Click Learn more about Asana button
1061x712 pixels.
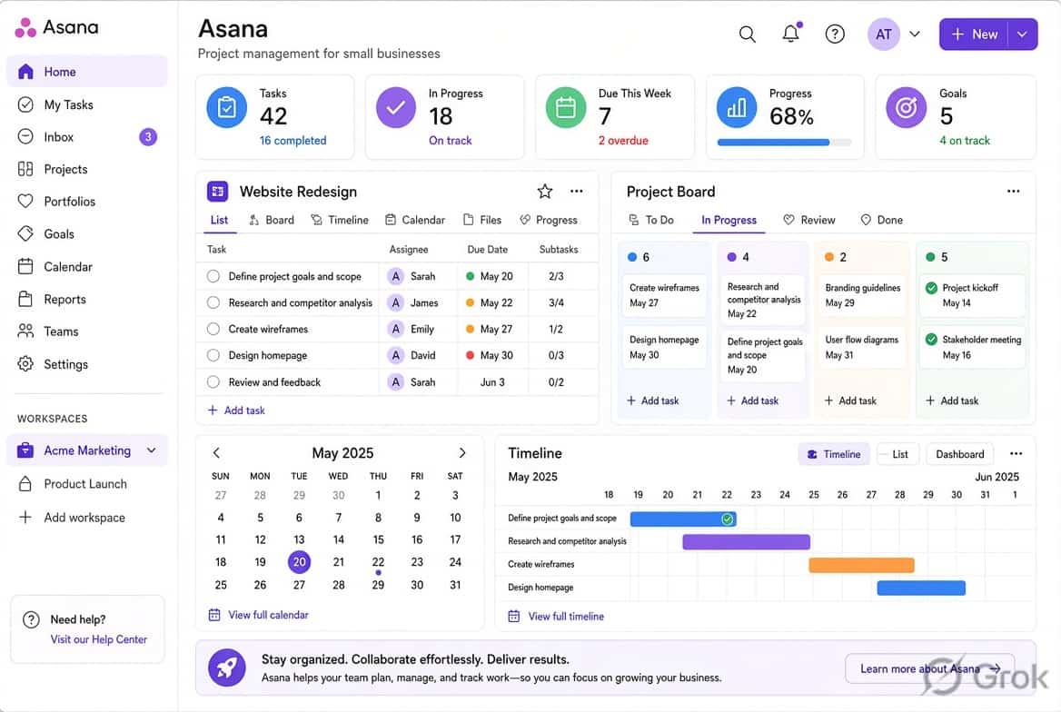click(x=929, y=668)
